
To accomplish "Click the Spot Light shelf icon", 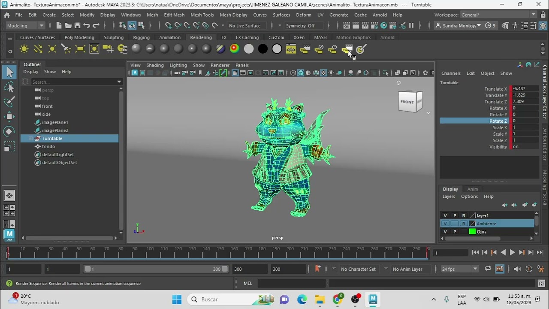I will click(66, 49).
